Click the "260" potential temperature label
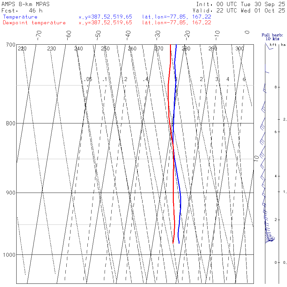The image size is (287, 287). (132, 48)
